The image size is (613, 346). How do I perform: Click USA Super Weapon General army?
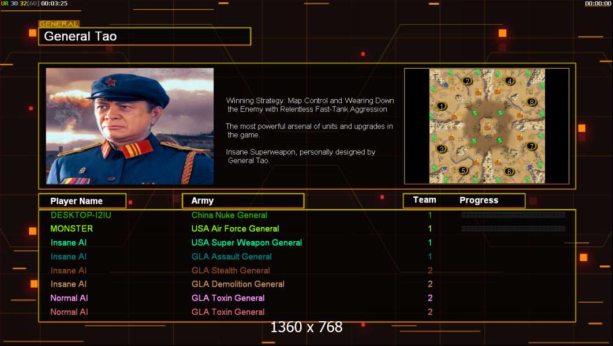(x=246, y=243)
